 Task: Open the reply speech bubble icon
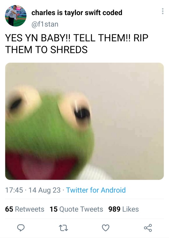[x=21, y=228]
